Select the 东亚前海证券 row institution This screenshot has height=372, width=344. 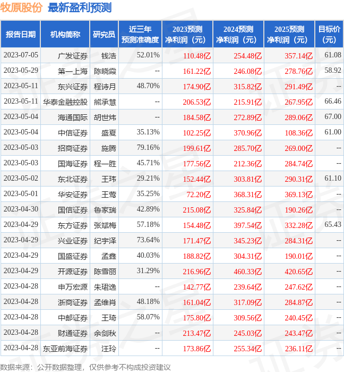point(65,349)
